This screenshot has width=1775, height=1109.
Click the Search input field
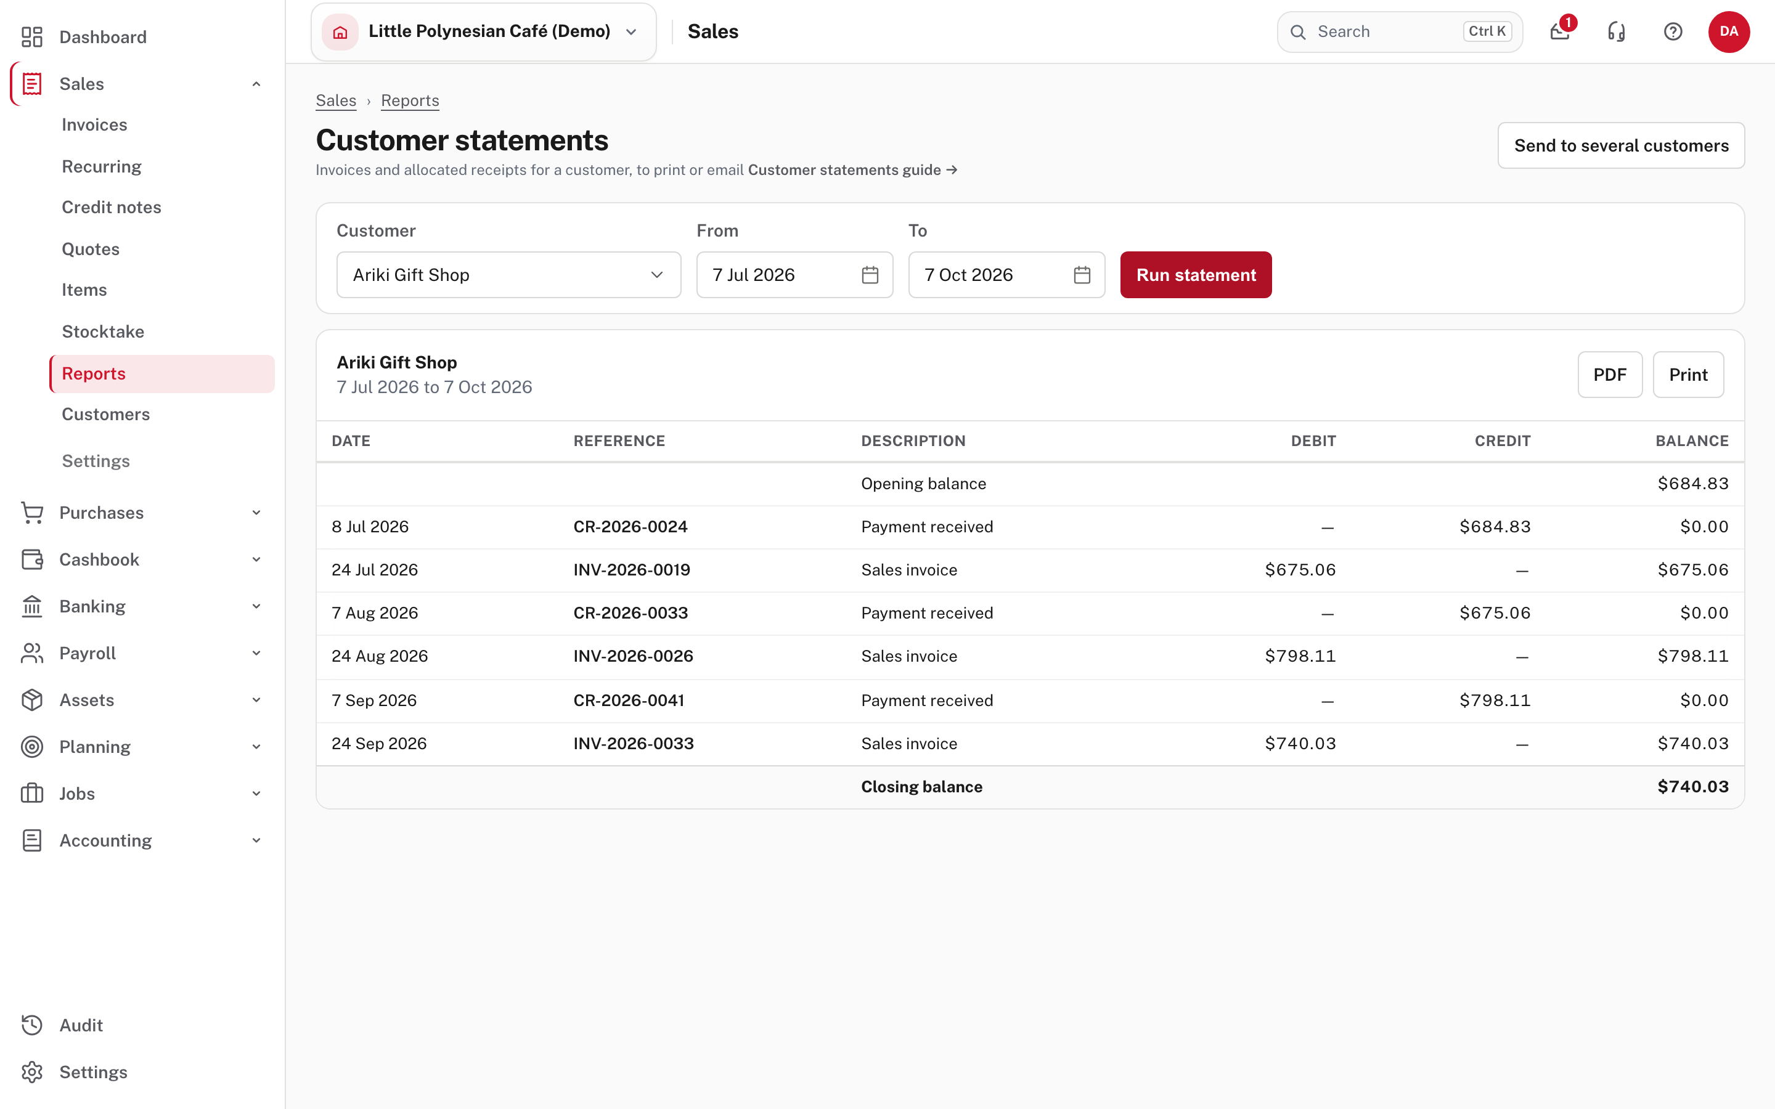pyautogui.click(x=1400, y=31)
